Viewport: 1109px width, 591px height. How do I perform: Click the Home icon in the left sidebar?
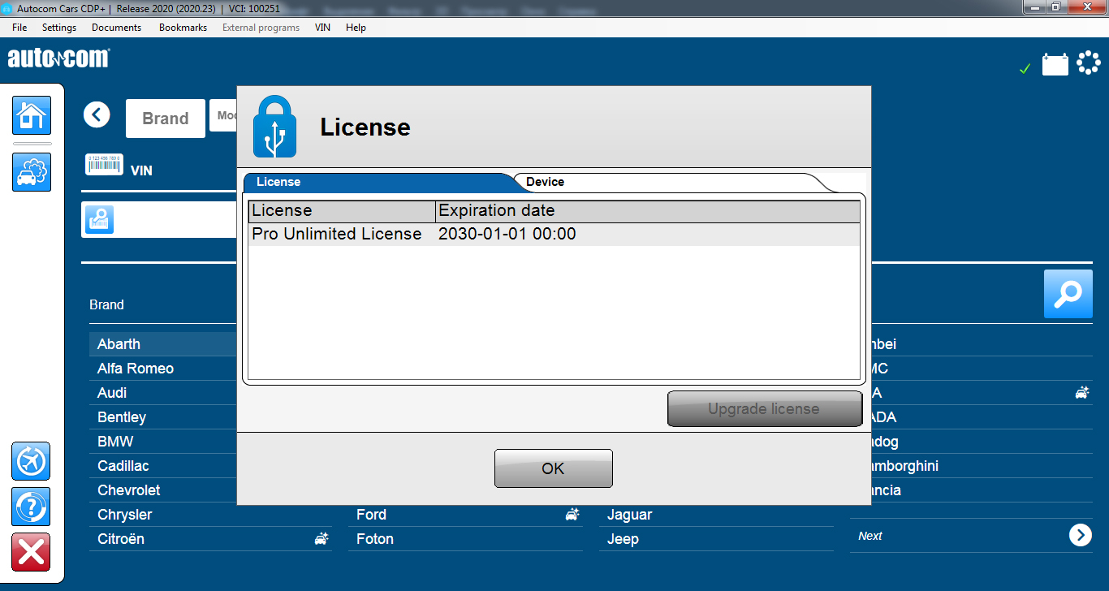pyautogui.click(x=32, y=115)
